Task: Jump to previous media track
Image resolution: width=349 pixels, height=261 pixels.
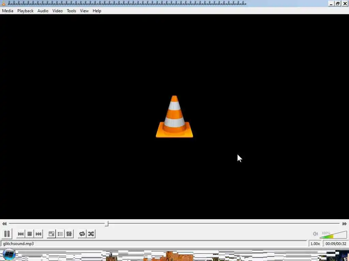Action: [x=21, y=234]
